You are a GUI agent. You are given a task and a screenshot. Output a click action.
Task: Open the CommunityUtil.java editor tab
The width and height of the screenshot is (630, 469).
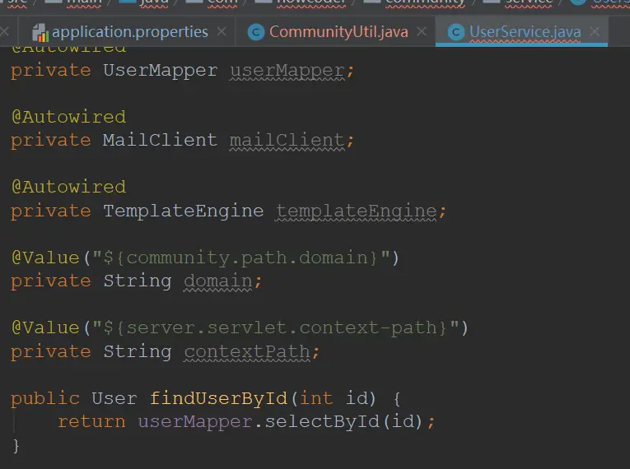(x=338, y=32)
